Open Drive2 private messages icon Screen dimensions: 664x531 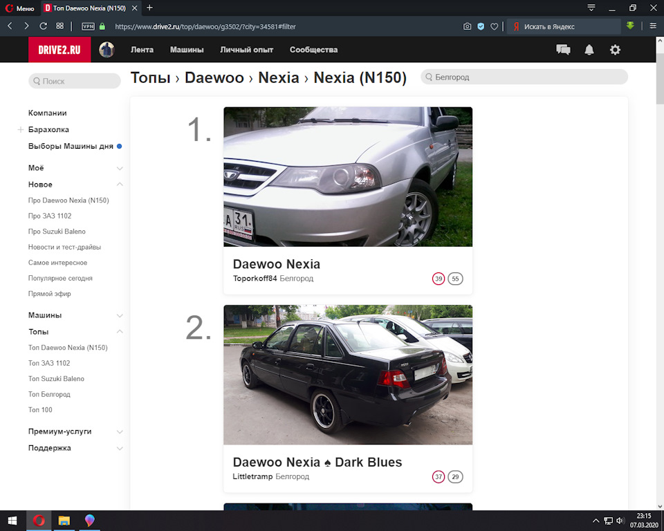[x=563, y=49]
